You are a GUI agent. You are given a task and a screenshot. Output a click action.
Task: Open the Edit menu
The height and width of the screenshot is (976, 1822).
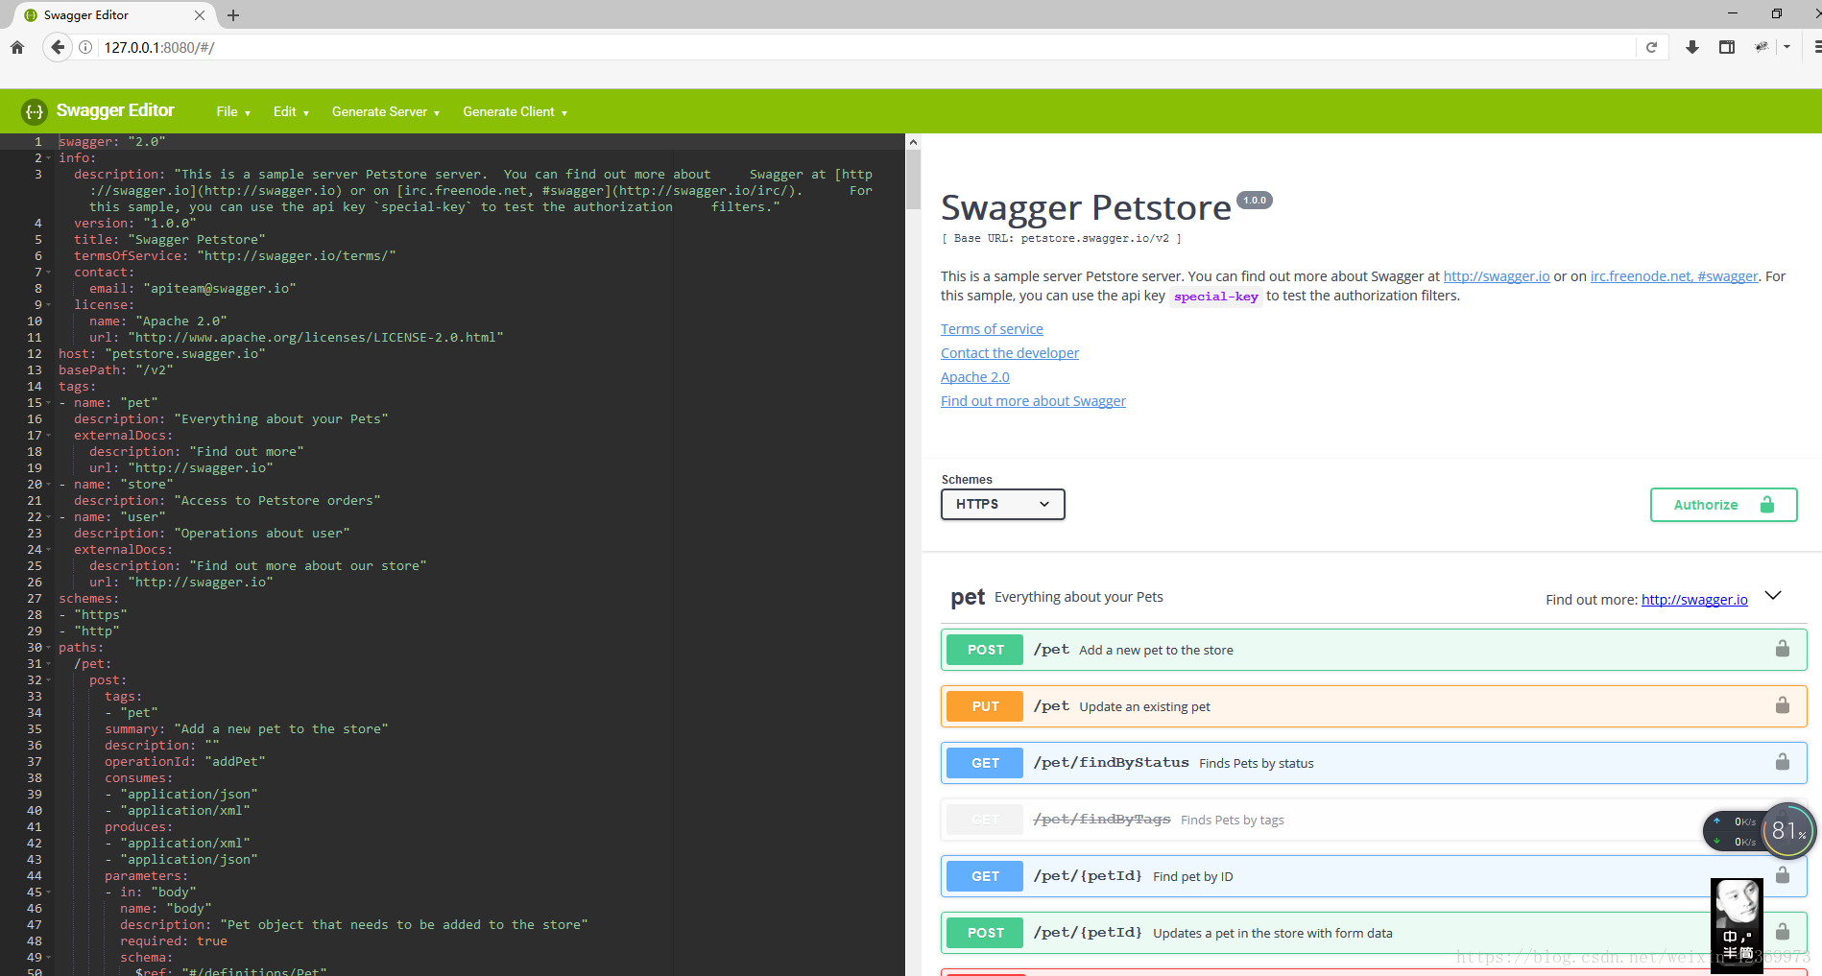[x=290, y=112]
